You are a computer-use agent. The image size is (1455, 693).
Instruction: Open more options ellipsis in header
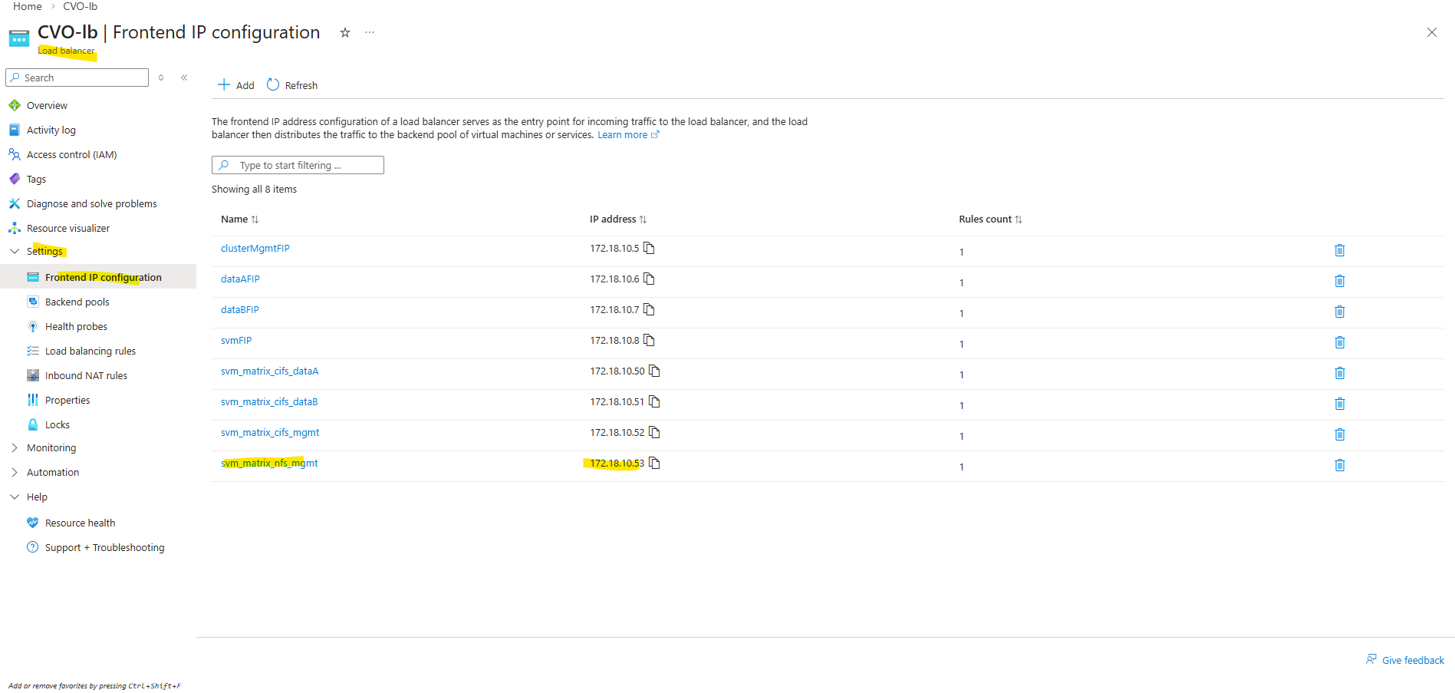tap(370, 32)
